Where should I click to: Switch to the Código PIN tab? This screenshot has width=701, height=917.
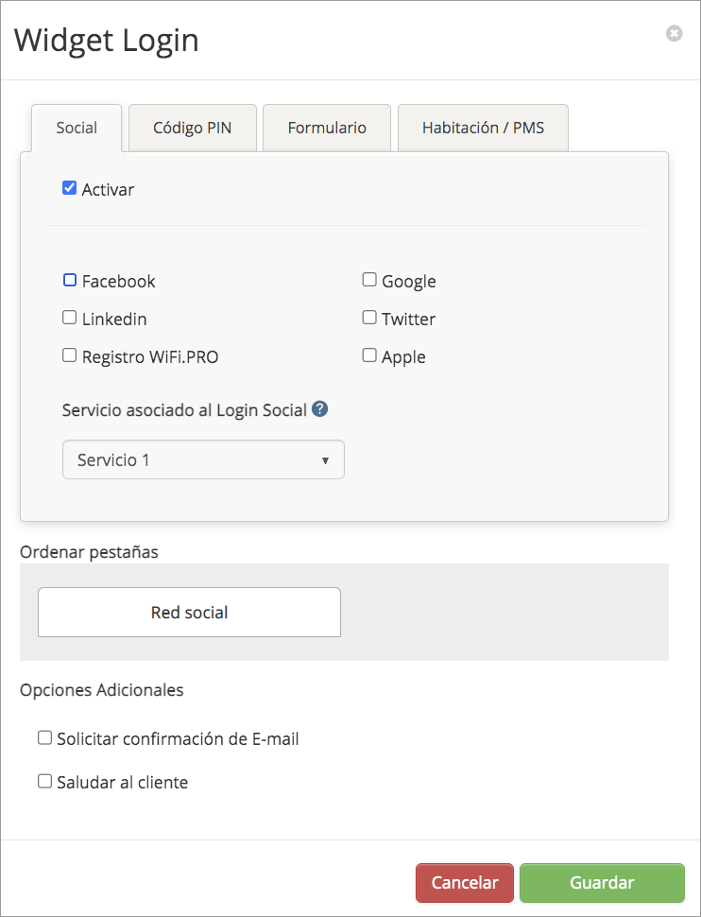pyautogui.click(x=193, y=128)
